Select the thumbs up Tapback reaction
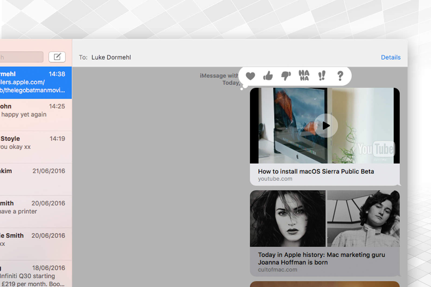The image size is (431, 287). pos(268,76)
